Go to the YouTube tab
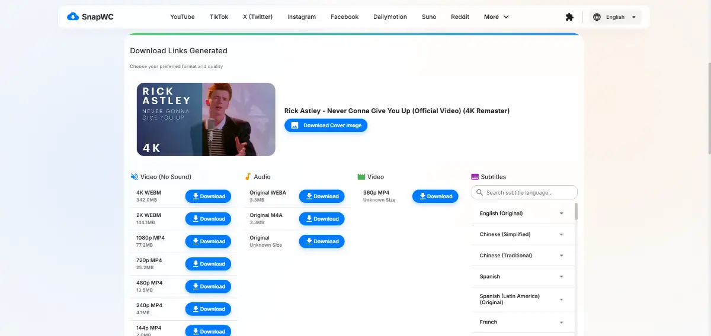The height and width of the screenshot is (336, 711). (x=182, y=17)
